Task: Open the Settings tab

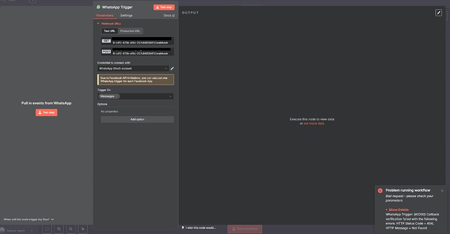Action: [127, 16]
